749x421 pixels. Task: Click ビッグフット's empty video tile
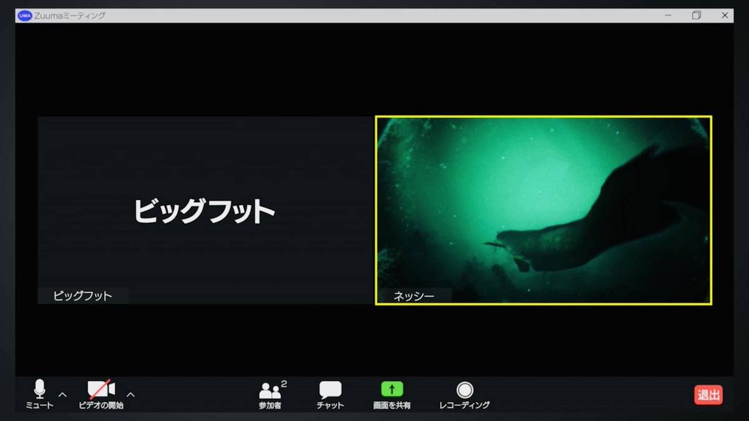click(206, 209)
